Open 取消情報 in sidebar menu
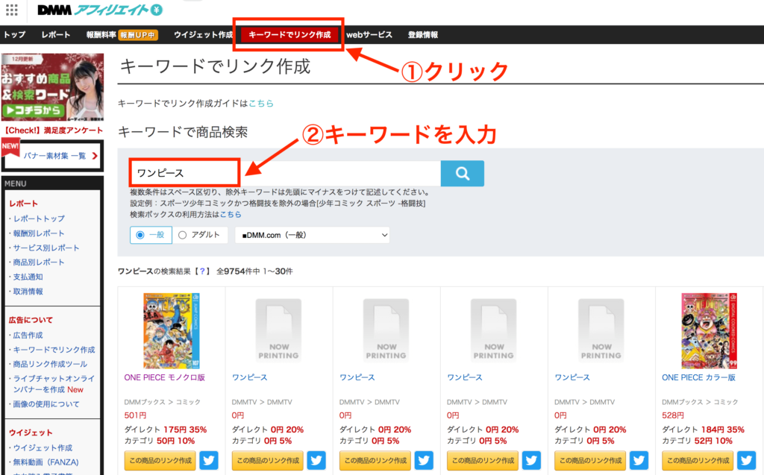This screenshot has width=764, height=475. coord(28,292)
